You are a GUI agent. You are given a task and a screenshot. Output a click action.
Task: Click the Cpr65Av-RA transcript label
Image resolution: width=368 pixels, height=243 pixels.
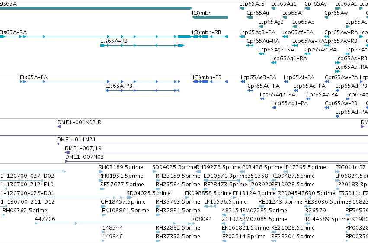[320, 49]
